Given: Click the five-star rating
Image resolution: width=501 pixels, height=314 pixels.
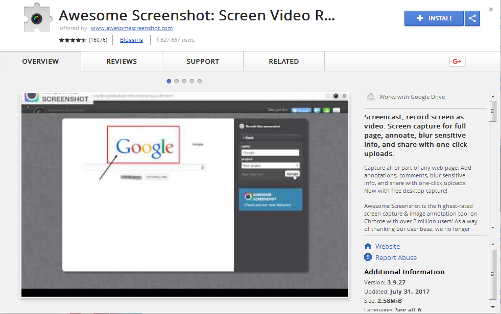Looking at the screenshot, I should click(x=73, y=40).
